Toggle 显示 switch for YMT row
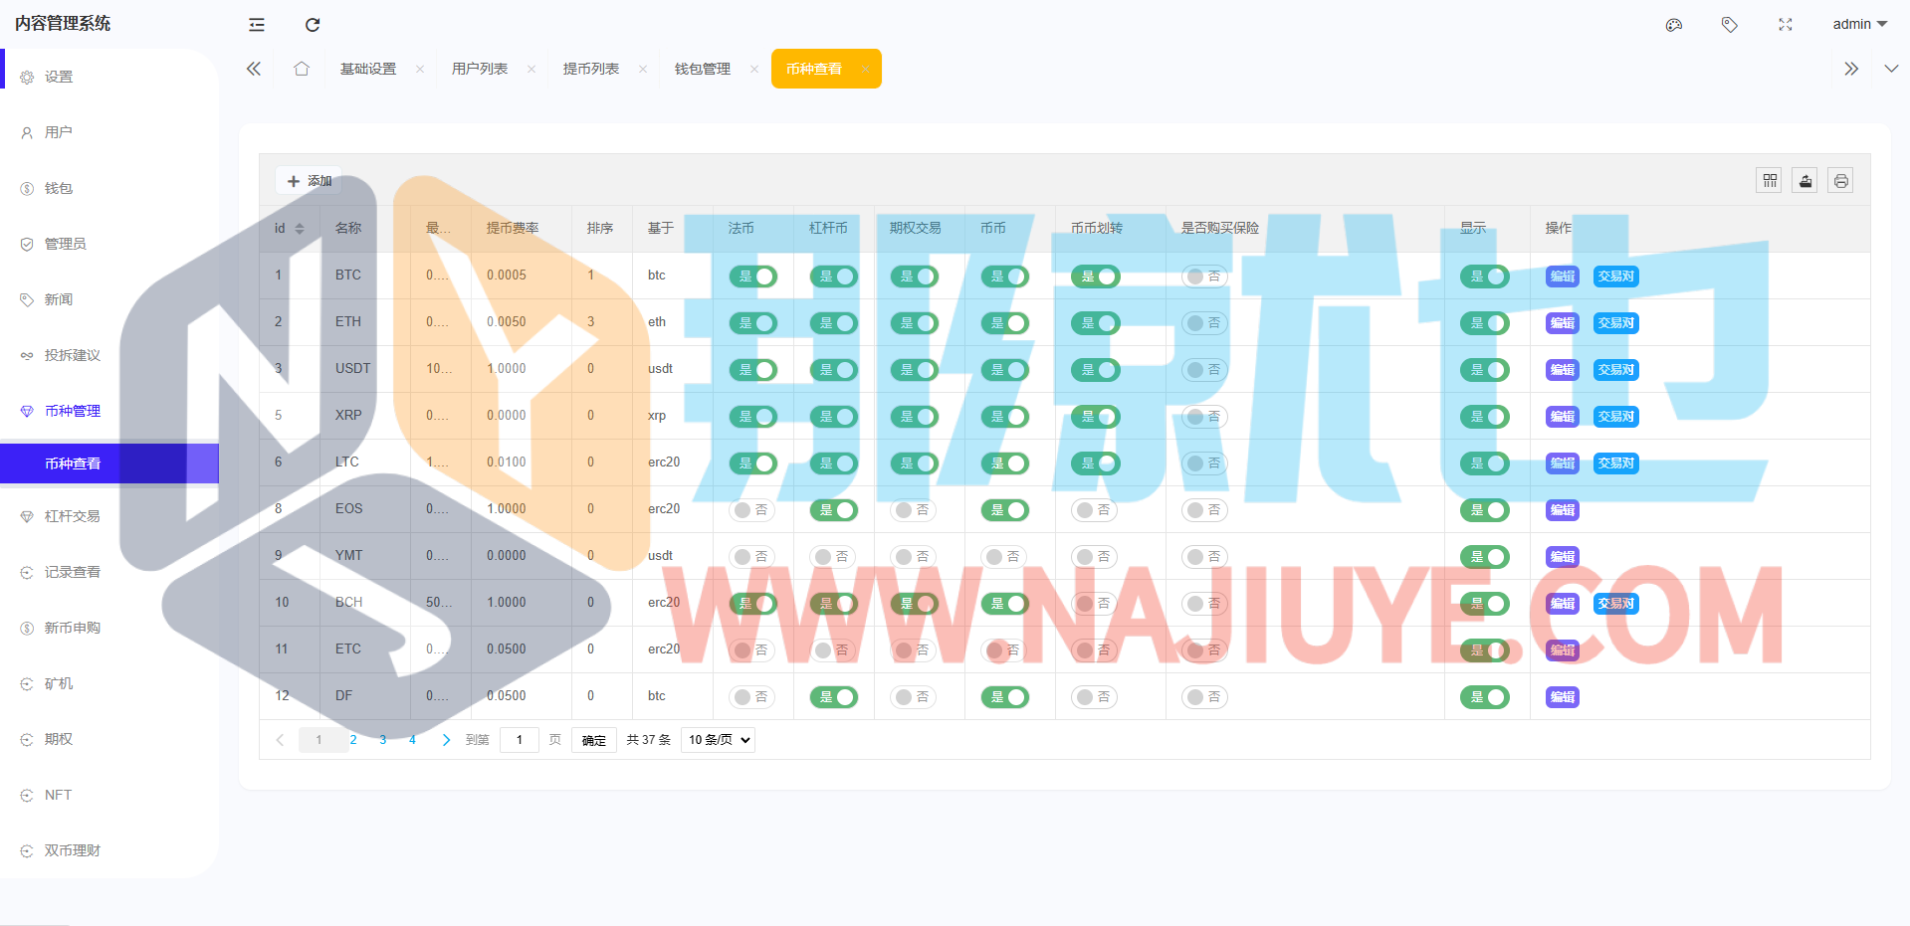 pos(1485,557)
